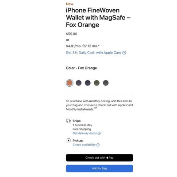Image resolution: width=177 pixels, height=177 pixels.
Task: Click the pickup bag icon
Action: (69, 140)
